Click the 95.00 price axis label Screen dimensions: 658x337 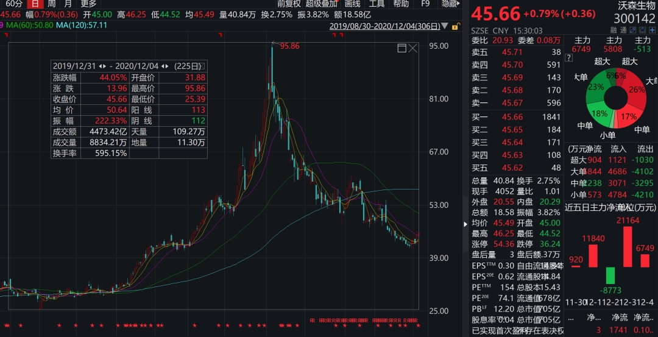437,45
